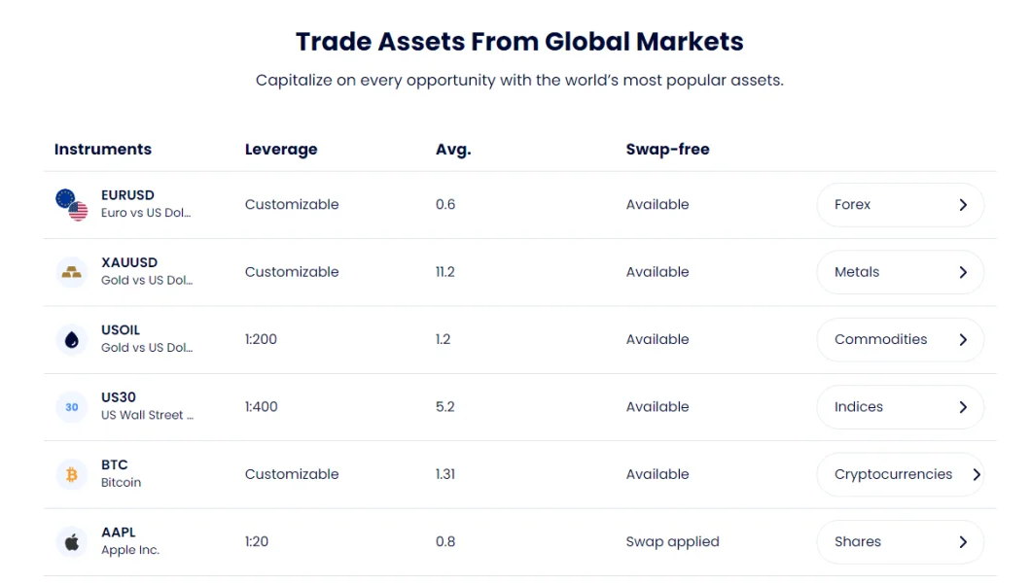Expand the Shares chevron arrow
Viewport: 1030px width, 583px height.
[x=963, y=542]
